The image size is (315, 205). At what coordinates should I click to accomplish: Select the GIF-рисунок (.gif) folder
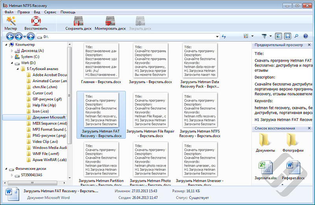tap(44, 99)
